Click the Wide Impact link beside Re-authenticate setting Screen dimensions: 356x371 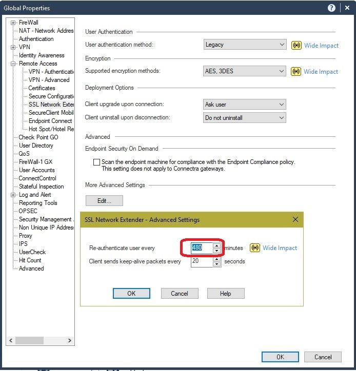pos(280,248)
